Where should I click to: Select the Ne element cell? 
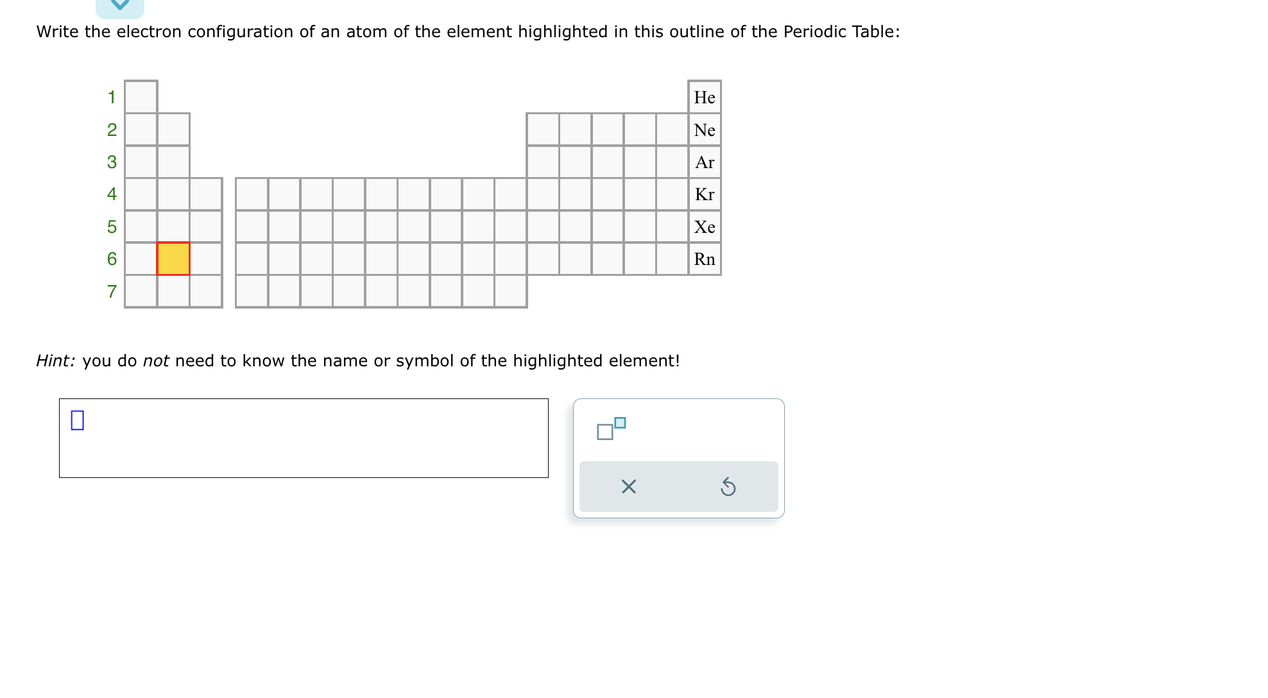click(x=705, y=130)
